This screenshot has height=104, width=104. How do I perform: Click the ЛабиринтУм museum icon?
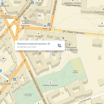[x=69, y=45]
